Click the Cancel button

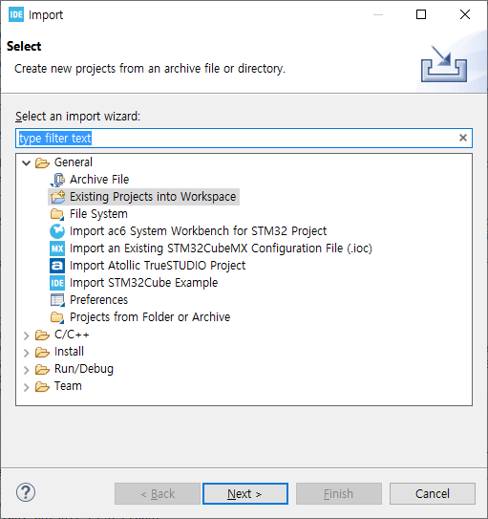click(432, 493)
